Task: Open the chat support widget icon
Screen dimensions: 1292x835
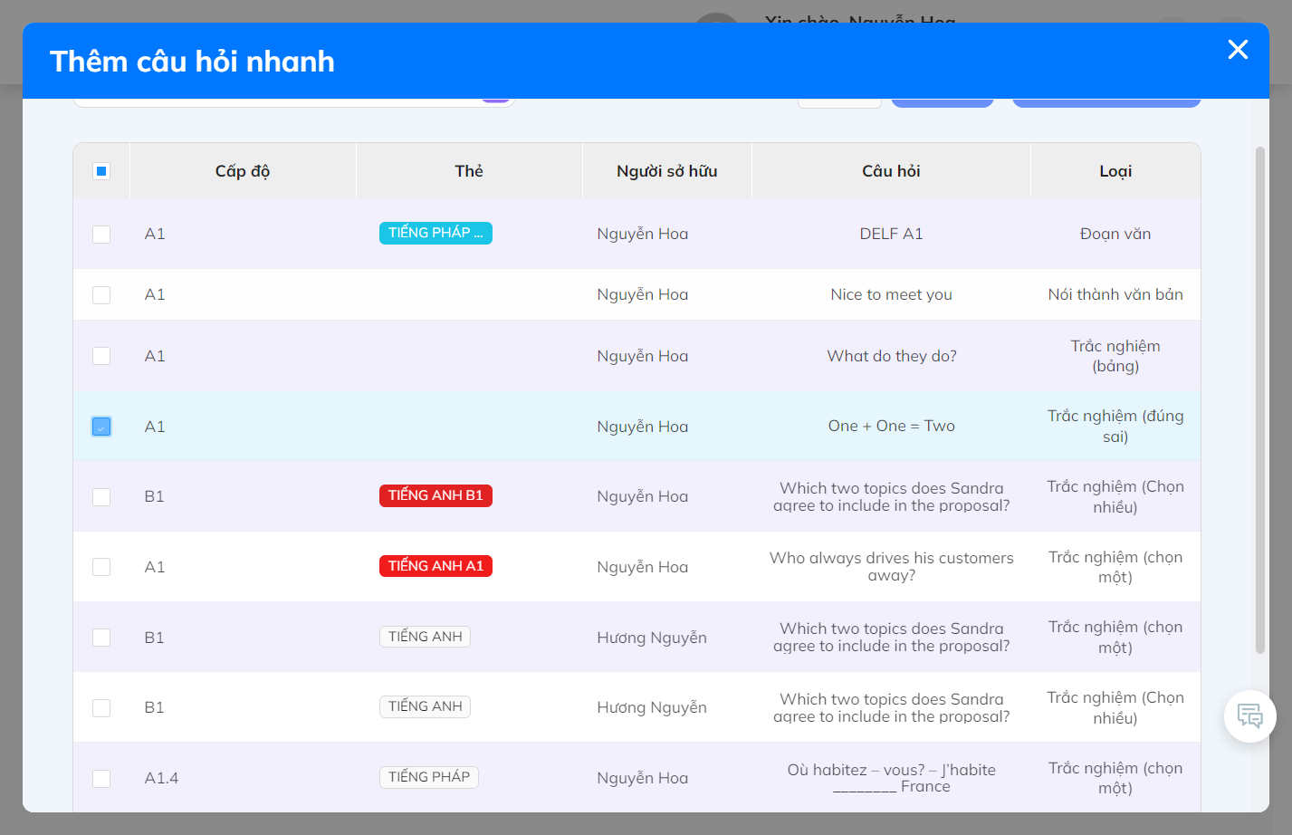Action: (1250, 716)
